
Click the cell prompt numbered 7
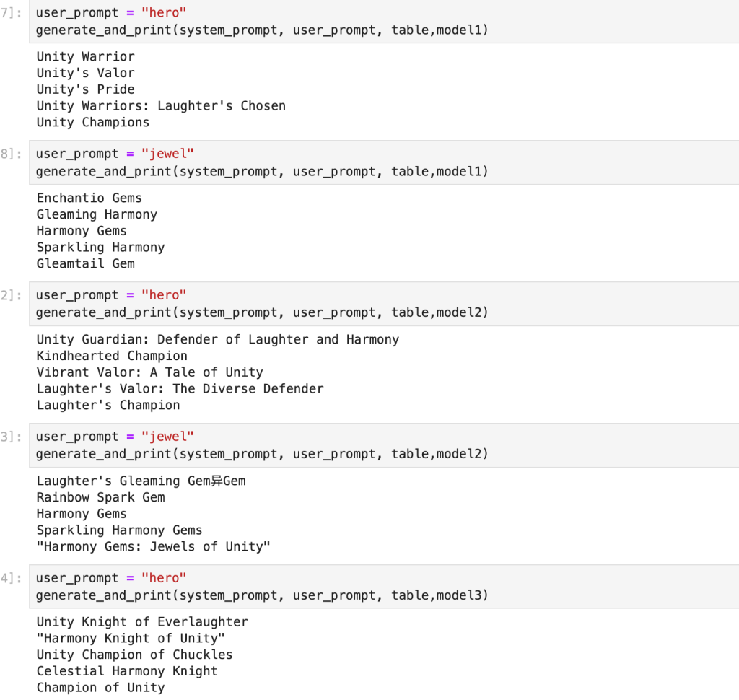12,13
